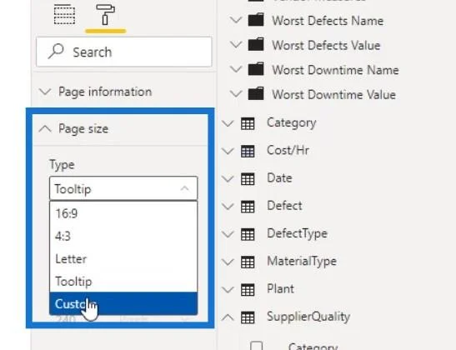This screenshot has width=456, height=350.
Task: Pick the 4:3 page size option
Action: tap(123, 236)
